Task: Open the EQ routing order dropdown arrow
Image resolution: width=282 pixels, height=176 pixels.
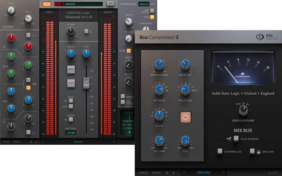Action: click(x=124, y=125)
